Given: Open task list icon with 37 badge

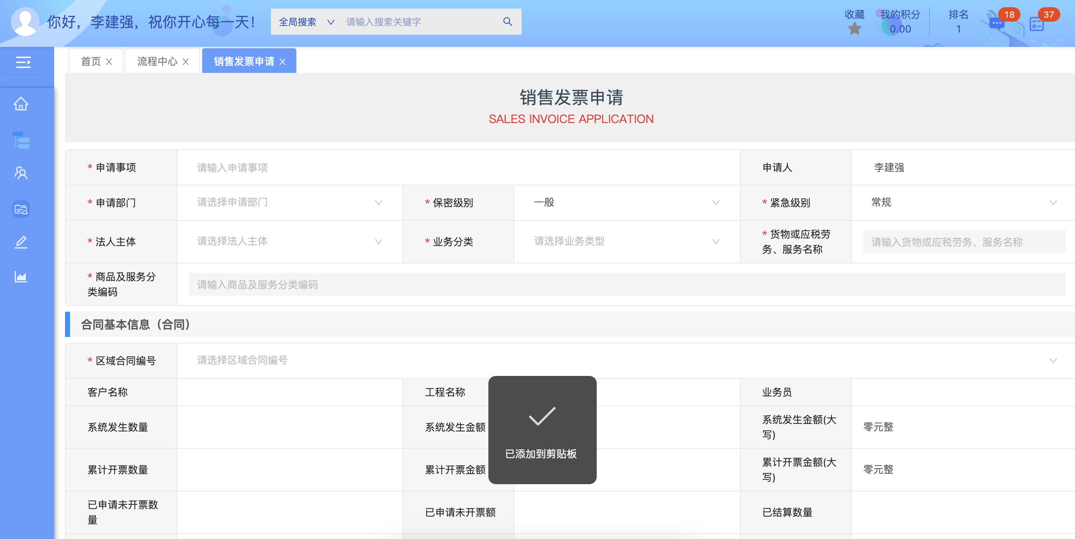Looking at the screenshot, I should pos(1037,24).
